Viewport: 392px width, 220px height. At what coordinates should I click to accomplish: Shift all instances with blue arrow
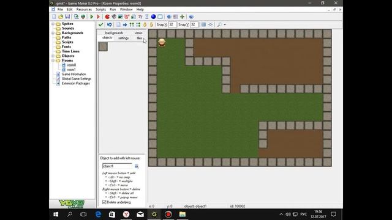125,24
